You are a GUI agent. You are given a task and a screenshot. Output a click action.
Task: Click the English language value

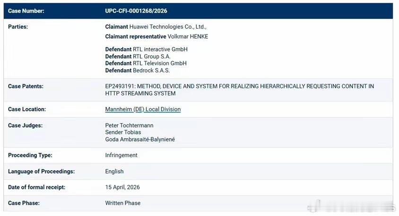[114, 171]
